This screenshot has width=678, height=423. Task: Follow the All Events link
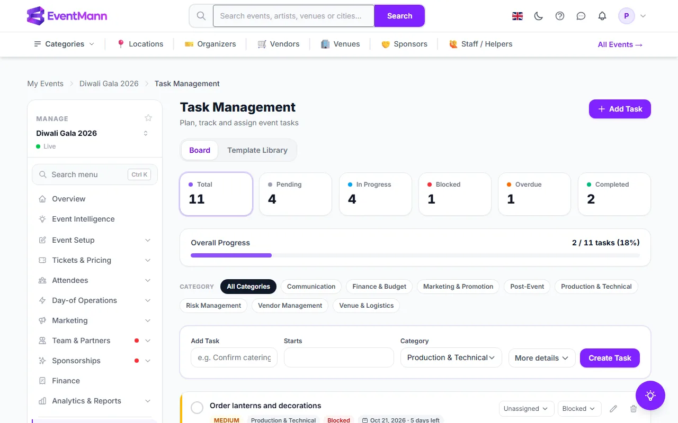620,44
